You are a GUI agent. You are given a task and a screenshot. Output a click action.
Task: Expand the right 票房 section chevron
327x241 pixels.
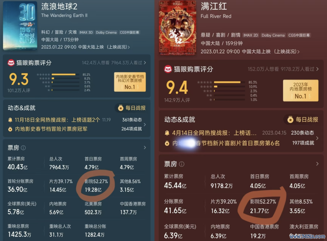pyautogui.click(x=317, y=164)
